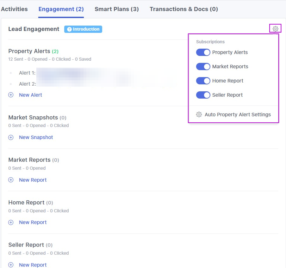Screen dimensions: 286x268
Task: Click gear icon next to Auto Property Alert Settings
Action: click(199, 114)
